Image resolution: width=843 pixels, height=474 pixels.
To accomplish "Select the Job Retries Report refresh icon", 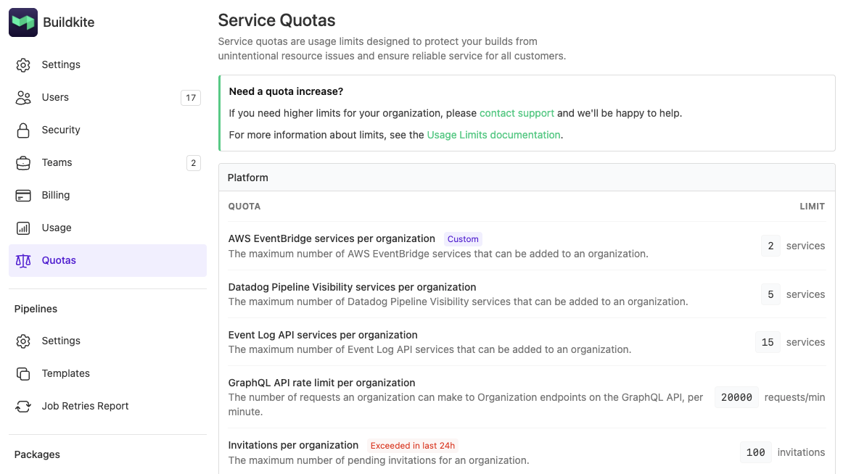I will (24, 406).
